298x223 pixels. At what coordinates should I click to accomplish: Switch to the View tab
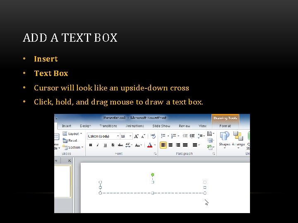[202, 126]
